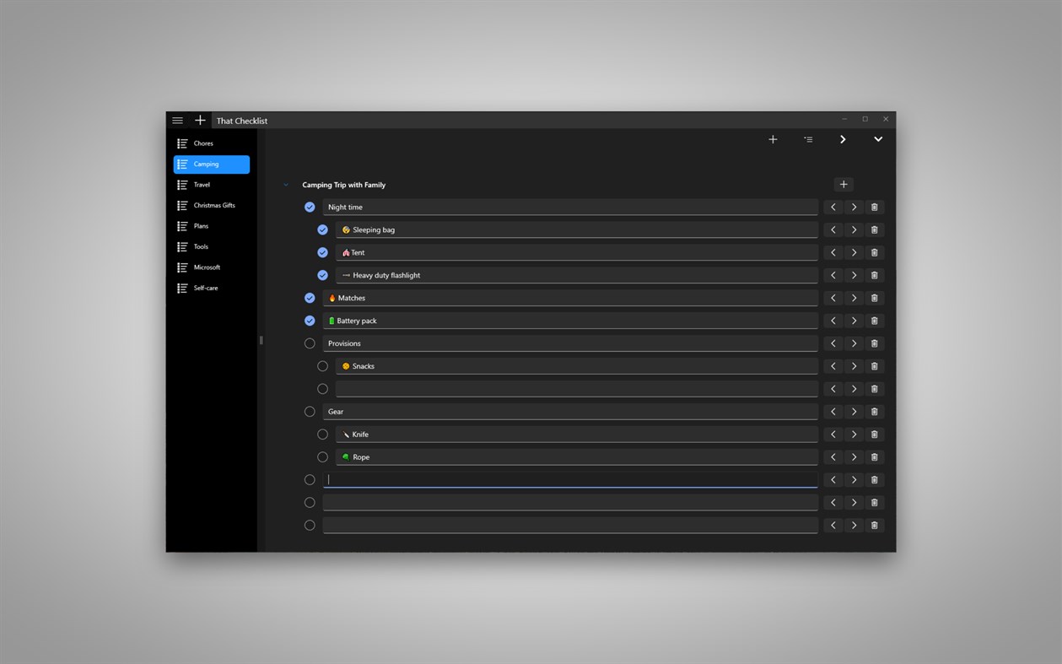Screen dimensions: 1062x664
Task: Open the Christmas Gifts list
Action: point(210,205)
